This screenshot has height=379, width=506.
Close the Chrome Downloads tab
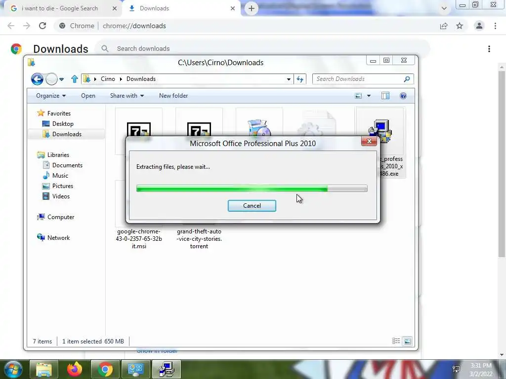233,8
